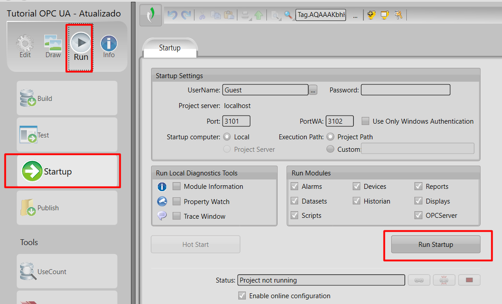Enable the Module Information checkbox
This screenshot has width=502, height=304.
coord(177,187)
